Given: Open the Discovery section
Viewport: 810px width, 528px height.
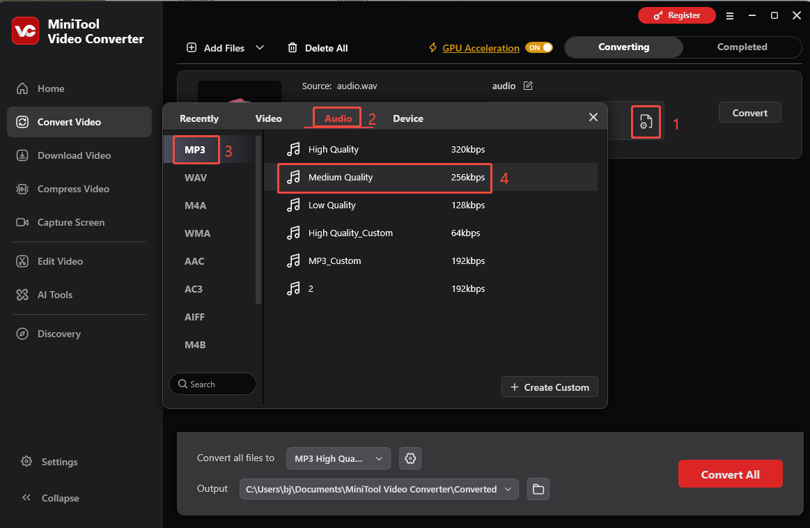Looking at the screenshot, I should (48, 334).
